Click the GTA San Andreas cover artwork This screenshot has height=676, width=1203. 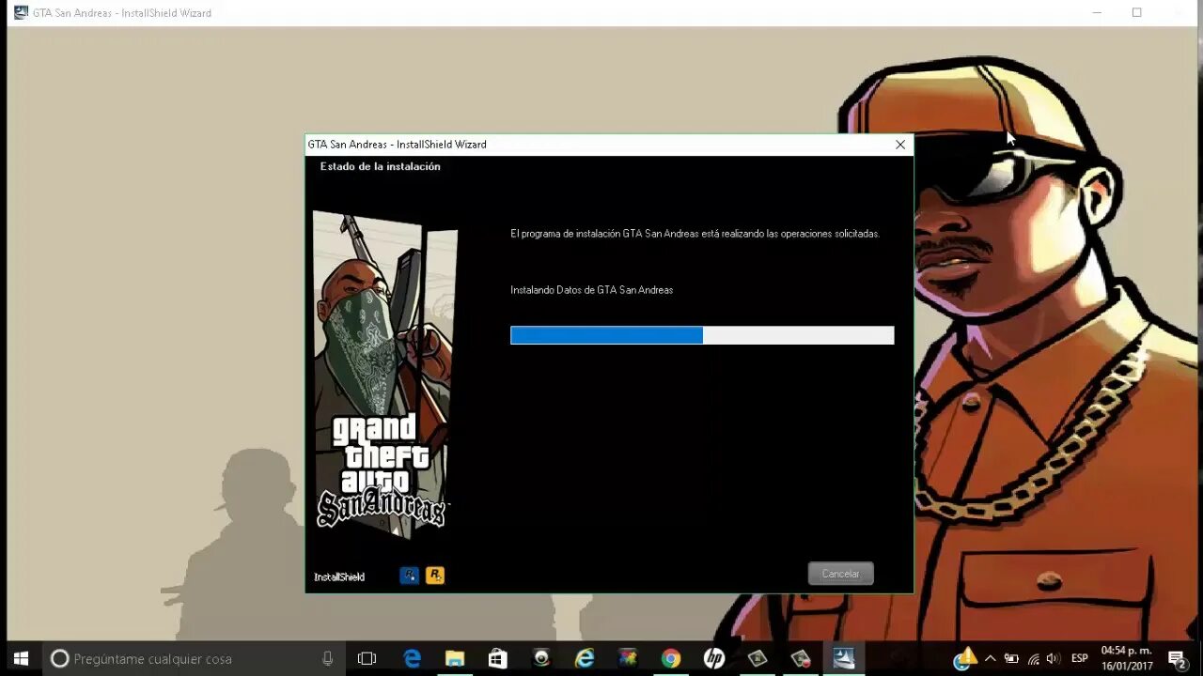[x=384, y=375]
